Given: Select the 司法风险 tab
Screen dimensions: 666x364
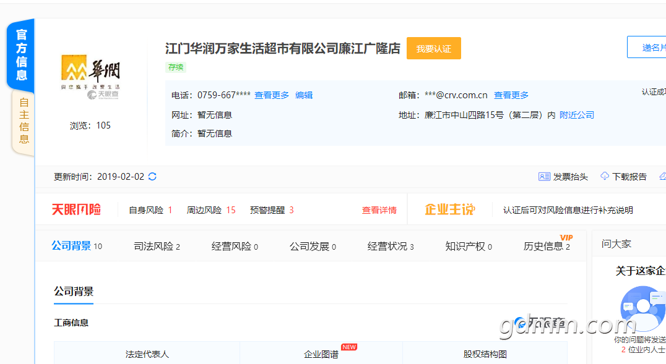Looking at the screenshot, I should (x=157, y=246).
